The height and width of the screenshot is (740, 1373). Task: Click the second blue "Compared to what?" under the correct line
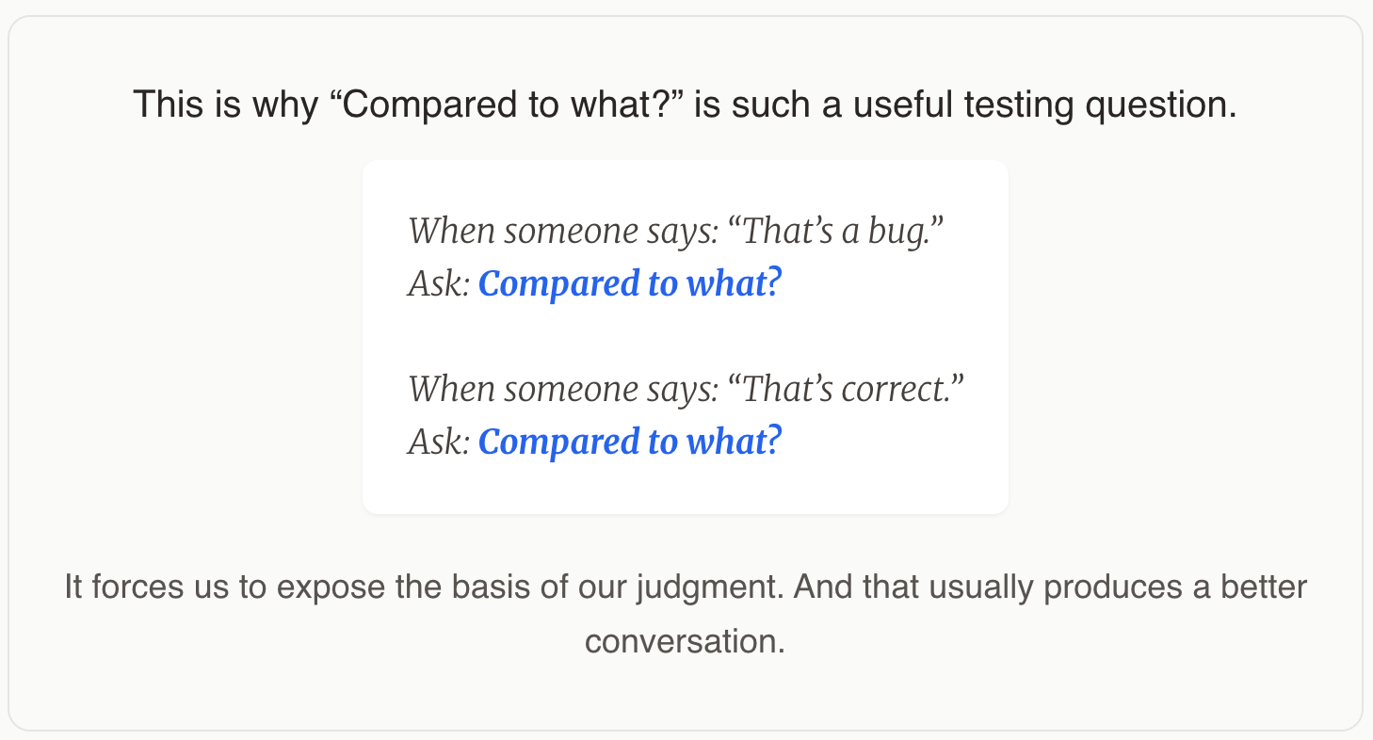pos(630,442)
